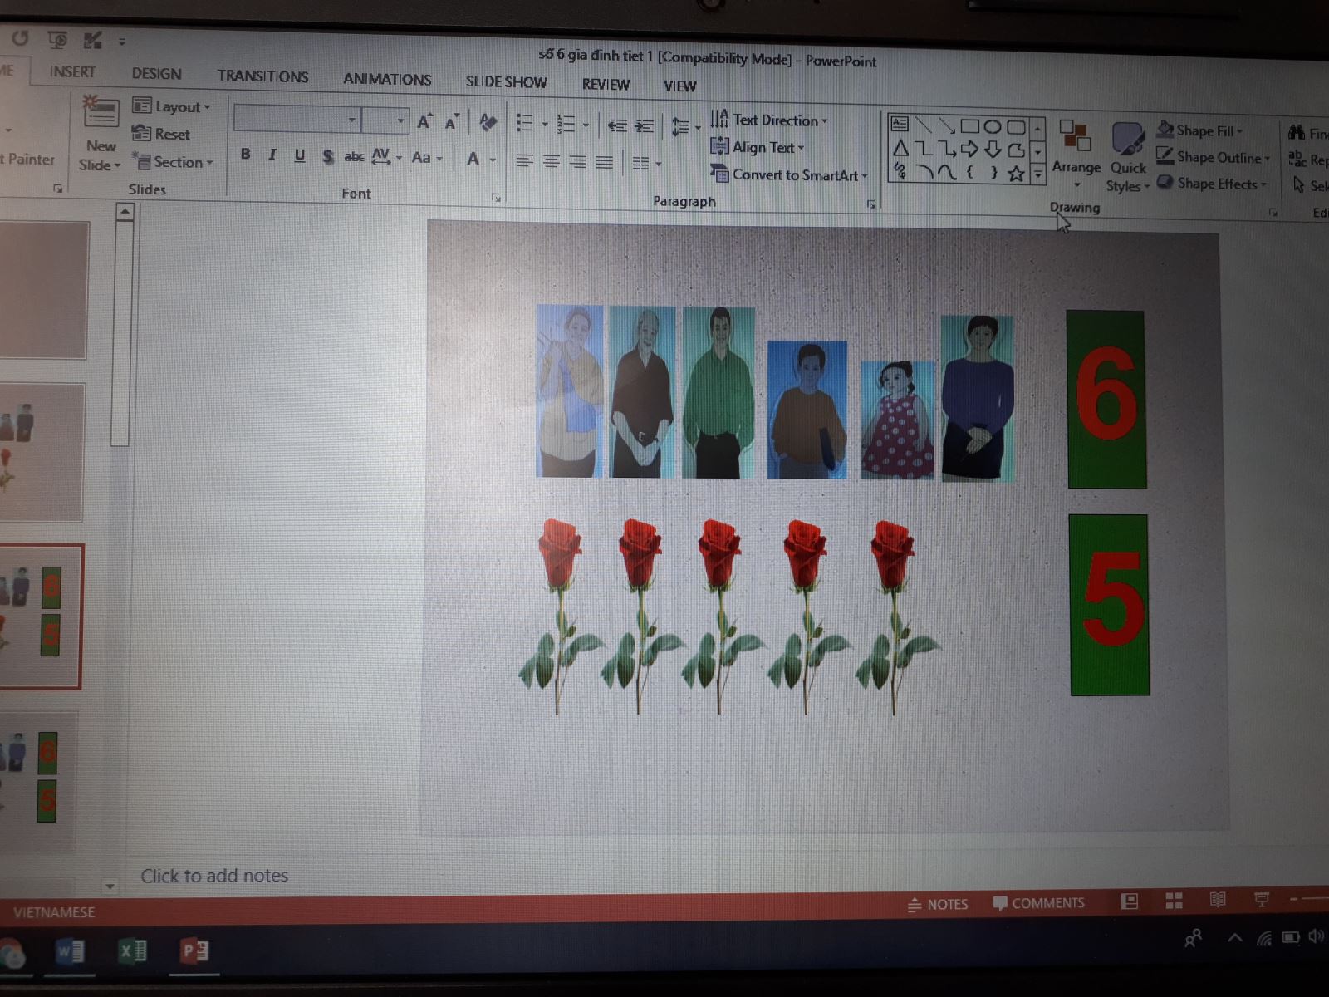Open Word from the taskbar
The width and height of the screenshot is (1329, 997).
pyautogui.click(x=70, y=950)
